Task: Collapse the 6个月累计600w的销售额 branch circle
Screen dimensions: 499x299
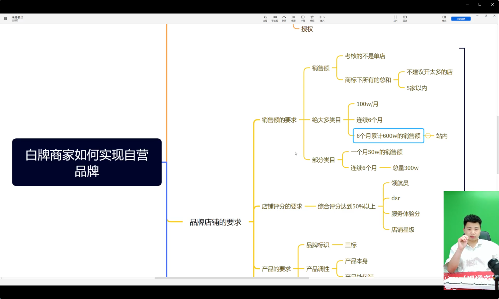Action: click(x=428, y=136)
